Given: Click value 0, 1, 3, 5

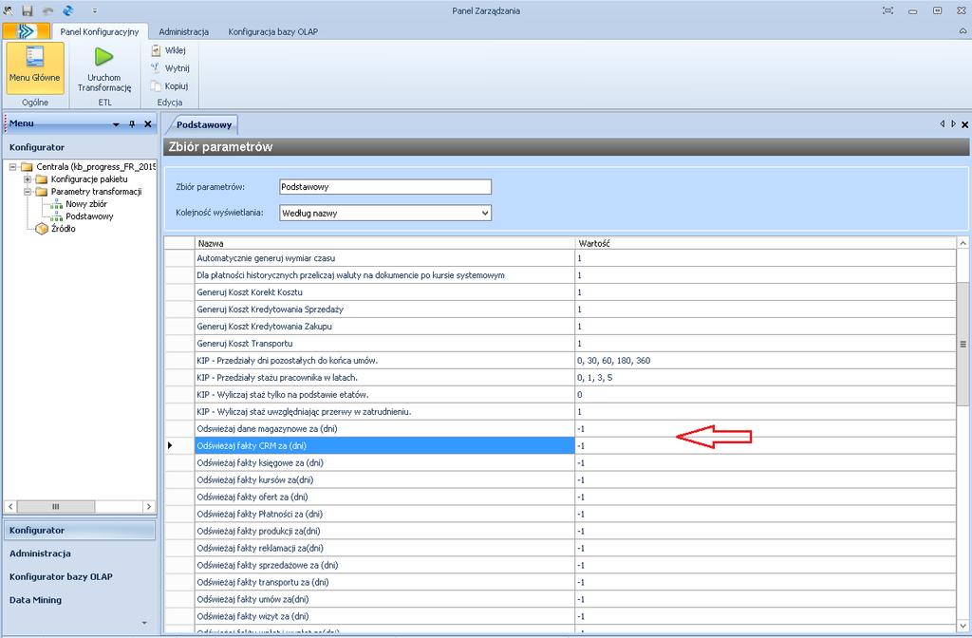Looking at the screenshot, I should point(594,378).
